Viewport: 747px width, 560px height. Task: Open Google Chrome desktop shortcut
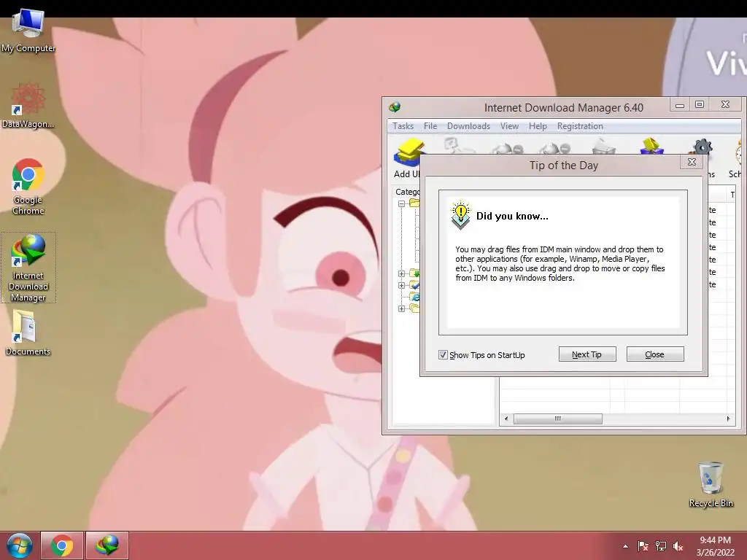28,187
